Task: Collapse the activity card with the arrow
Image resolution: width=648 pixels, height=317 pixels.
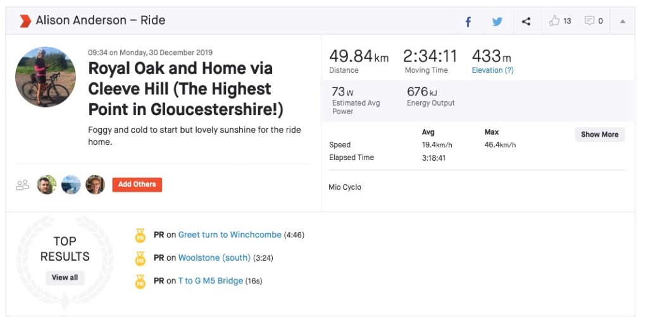Action: [x=623, y=22]
